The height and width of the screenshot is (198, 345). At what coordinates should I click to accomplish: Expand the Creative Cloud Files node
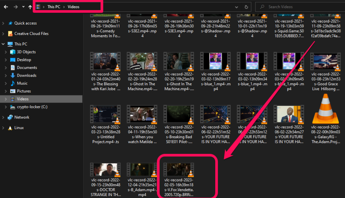click(3, 34)
